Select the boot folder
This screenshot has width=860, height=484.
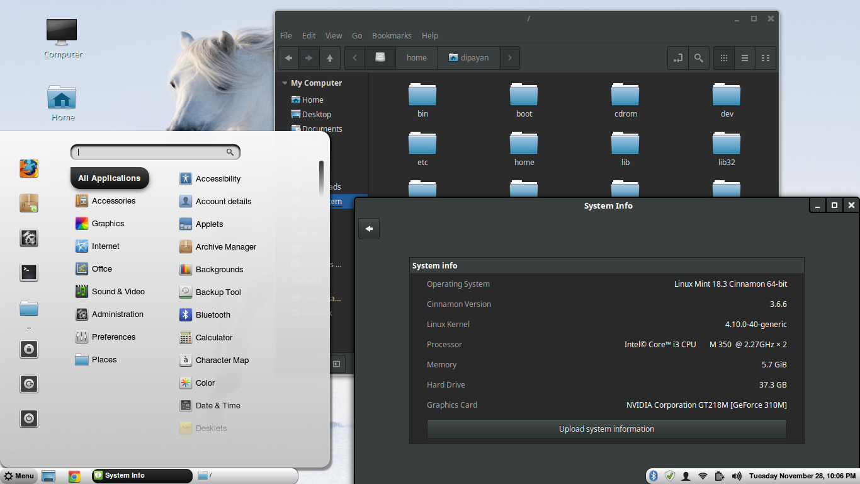[524, 100]
